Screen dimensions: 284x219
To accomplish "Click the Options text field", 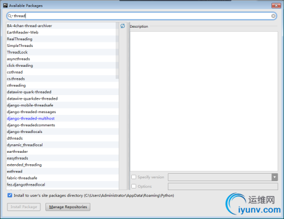I will coord(223,186).
